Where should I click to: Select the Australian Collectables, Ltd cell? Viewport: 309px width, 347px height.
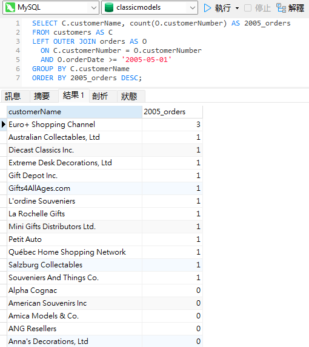[x=75, y=137]
